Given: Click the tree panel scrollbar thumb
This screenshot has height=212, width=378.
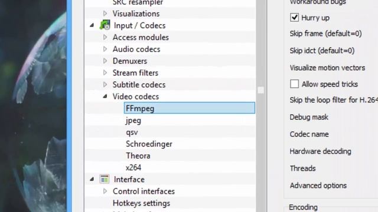Looking at the screenshot, I should pos(260,90).
